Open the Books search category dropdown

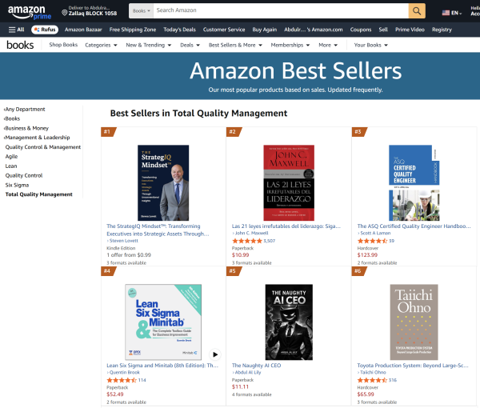coord(139,10)
